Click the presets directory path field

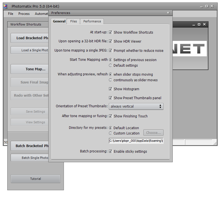[136, 141]
